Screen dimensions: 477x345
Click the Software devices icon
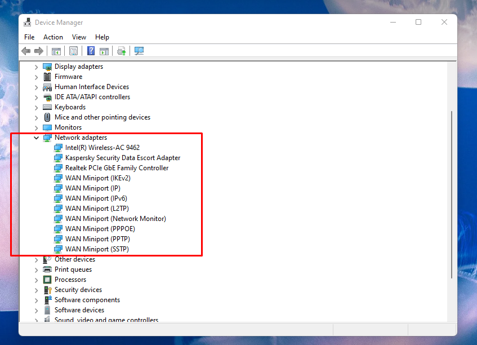47,310
